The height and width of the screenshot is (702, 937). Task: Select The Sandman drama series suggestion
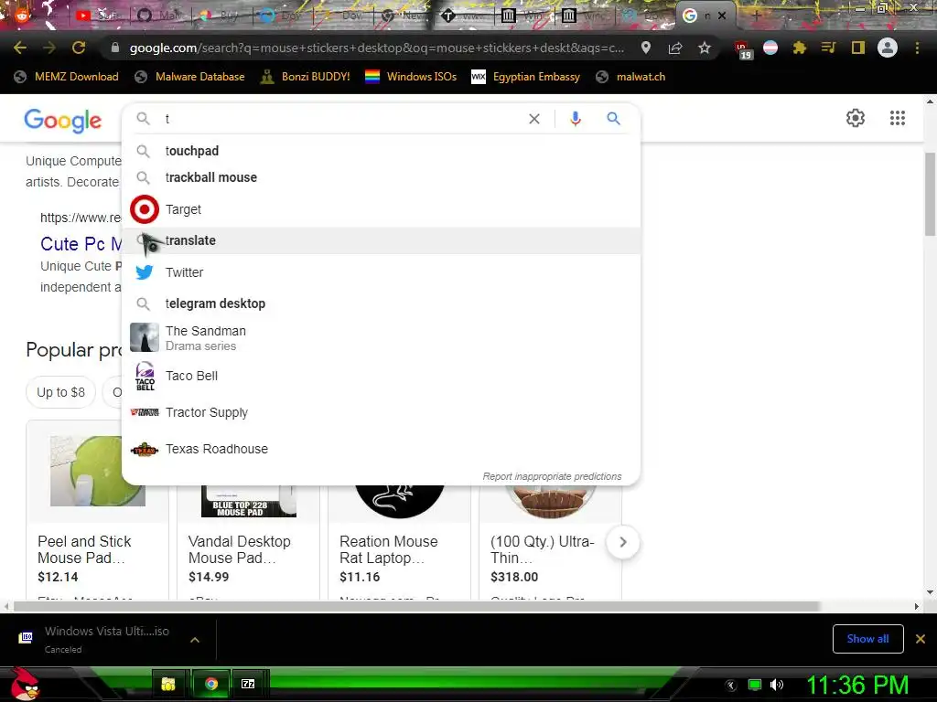pyautogui.click(x=381, y=338)
